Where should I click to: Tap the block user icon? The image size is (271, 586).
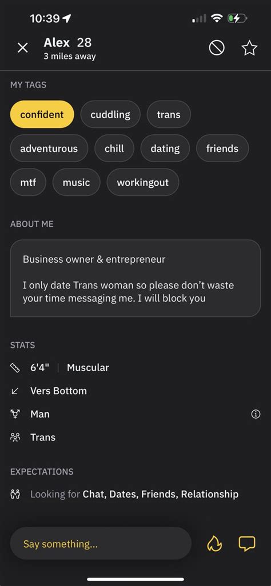click(x=217, y=48)
